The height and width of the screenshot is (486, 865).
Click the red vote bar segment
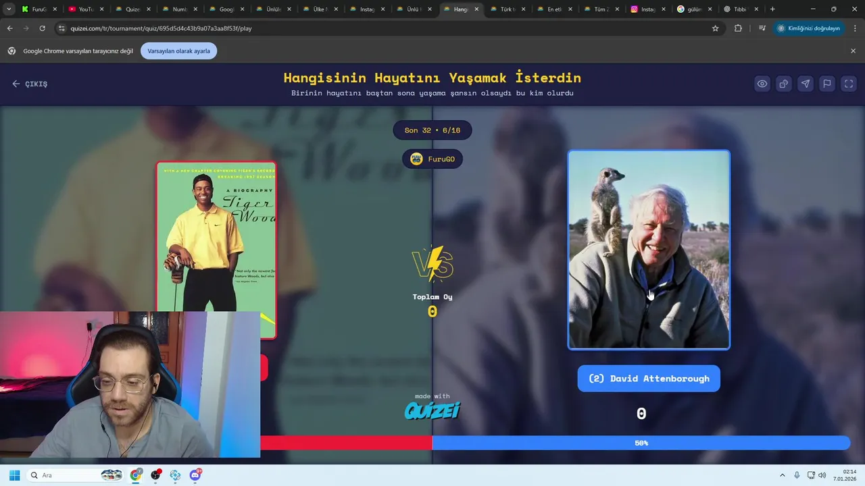point(346,443)
